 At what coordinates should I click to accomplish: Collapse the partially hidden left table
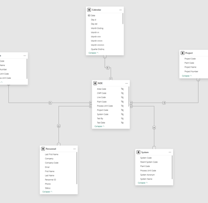tap(2, 82)
